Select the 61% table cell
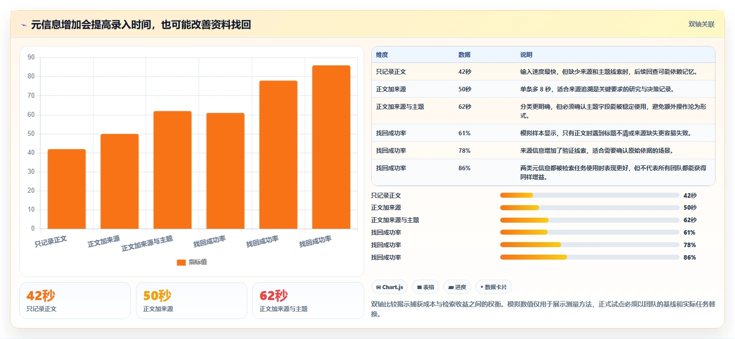 464,133
